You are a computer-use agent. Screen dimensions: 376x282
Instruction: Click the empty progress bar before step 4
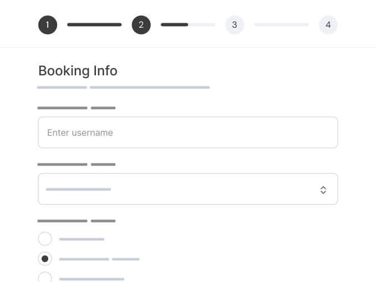pyautogui.click(x=281, y=25)
